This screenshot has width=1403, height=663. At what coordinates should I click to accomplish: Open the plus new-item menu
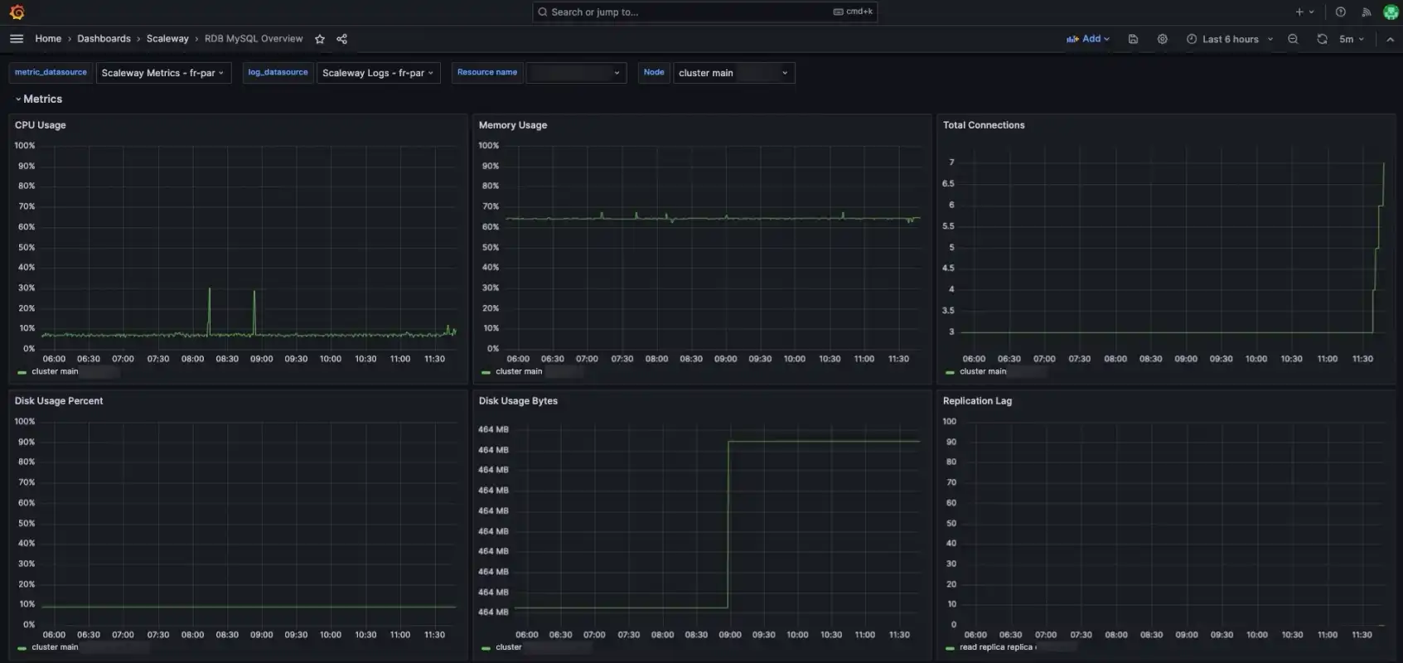[1304, 12]
